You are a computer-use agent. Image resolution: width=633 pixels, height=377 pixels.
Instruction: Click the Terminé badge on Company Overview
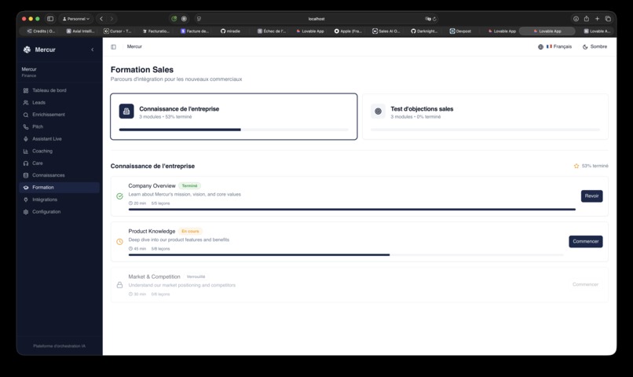click(190, 185)
